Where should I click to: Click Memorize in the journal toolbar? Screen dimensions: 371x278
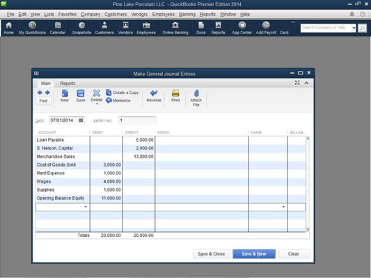coord(118,100)
